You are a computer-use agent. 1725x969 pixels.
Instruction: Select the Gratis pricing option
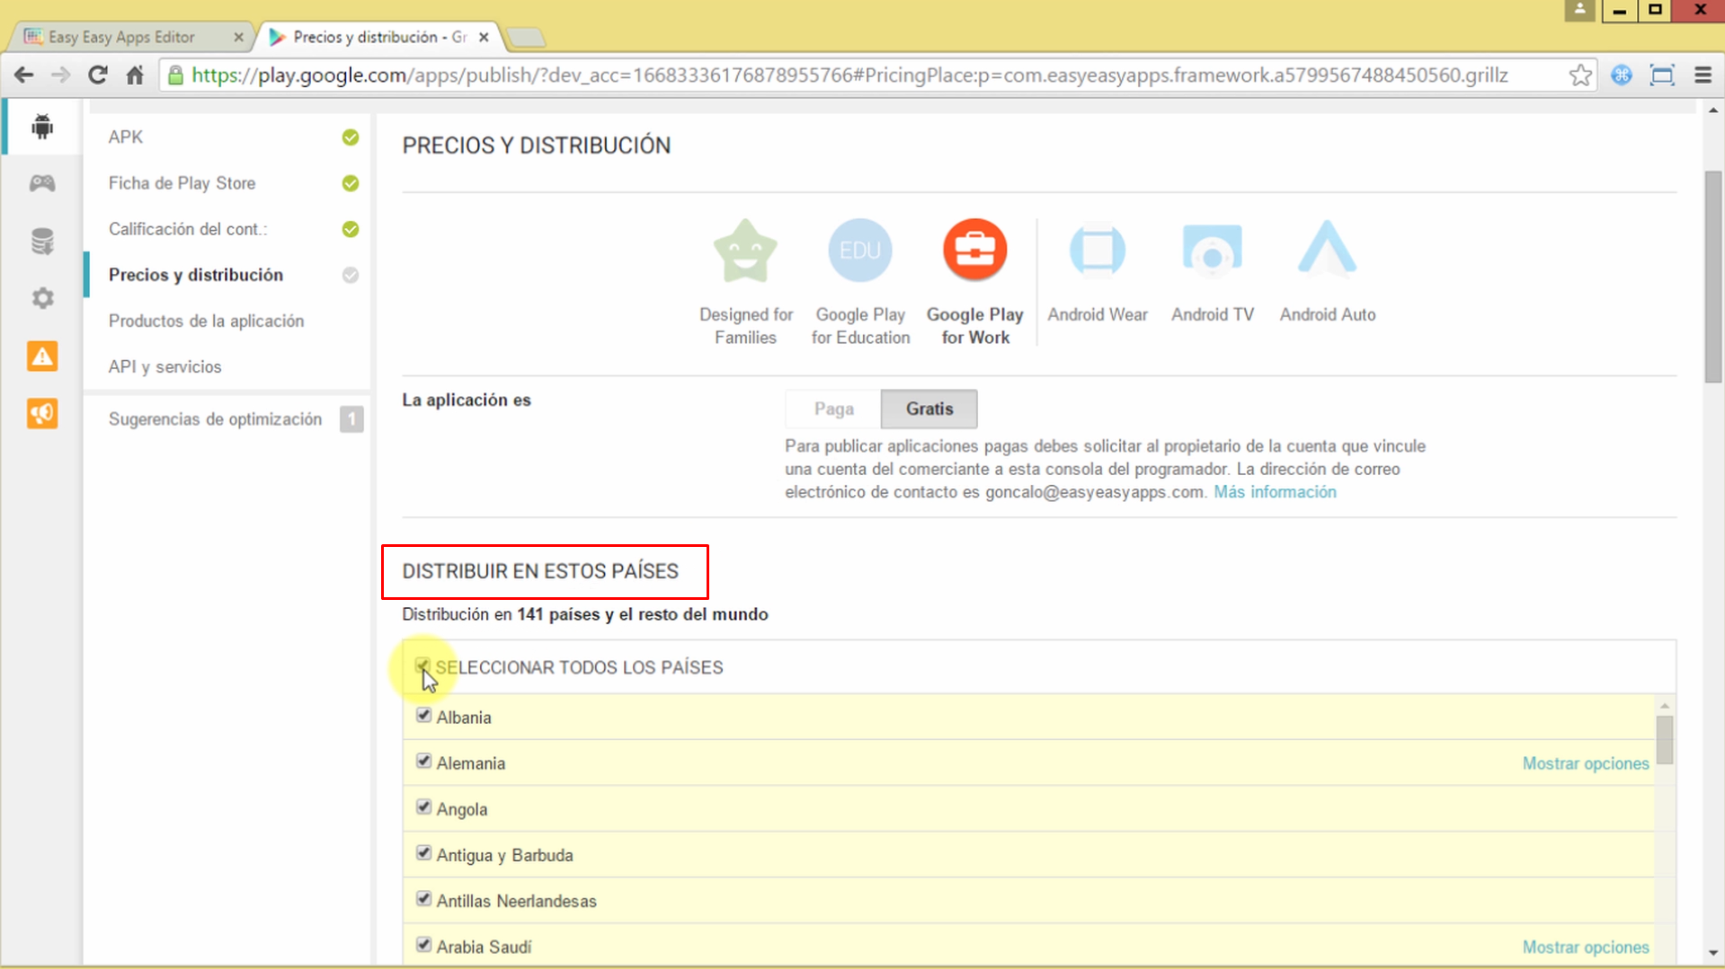click(929, 409)
